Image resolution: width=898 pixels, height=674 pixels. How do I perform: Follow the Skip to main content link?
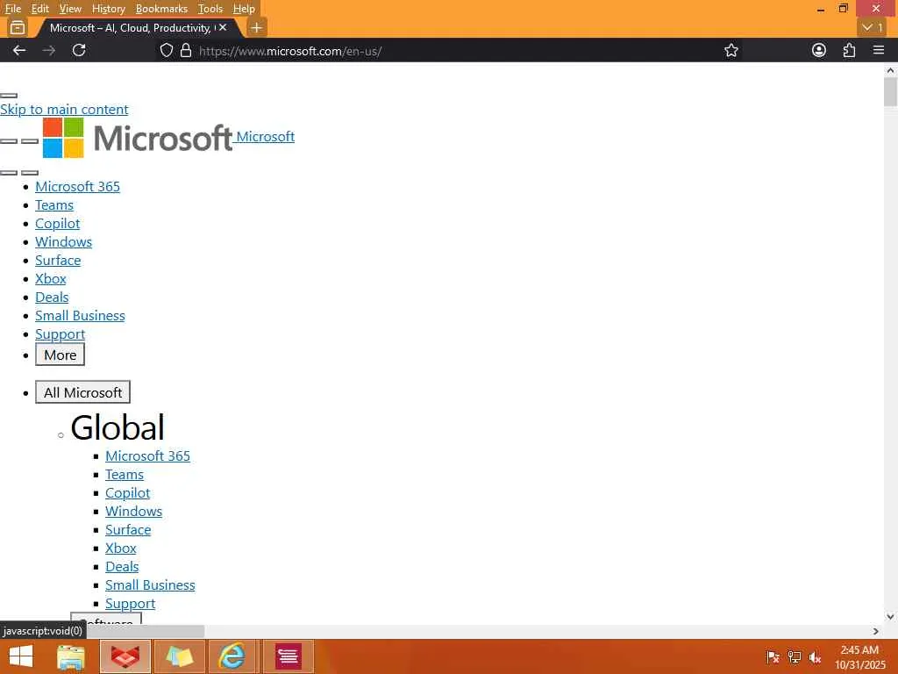pyautogui.click(x=64, y=110)
